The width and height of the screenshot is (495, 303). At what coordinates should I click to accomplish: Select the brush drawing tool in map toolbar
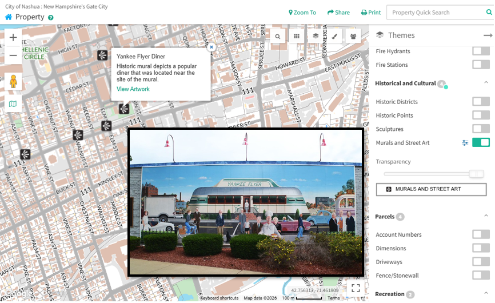pyautogui.click(x=334, y=36)
